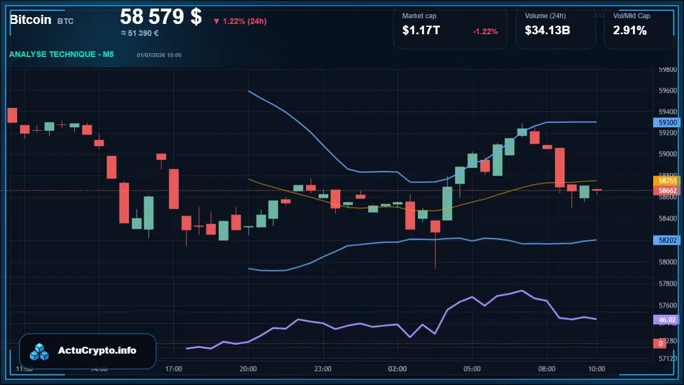684x385 pixels.
Task: Click the Bitcoin title
Action: coord(30,20)
